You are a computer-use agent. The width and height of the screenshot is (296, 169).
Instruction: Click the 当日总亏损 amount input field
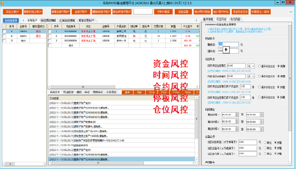248,154
